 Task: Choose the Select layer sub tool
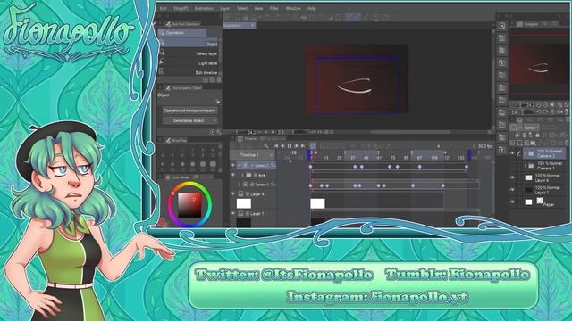click(x=189, y=53)
